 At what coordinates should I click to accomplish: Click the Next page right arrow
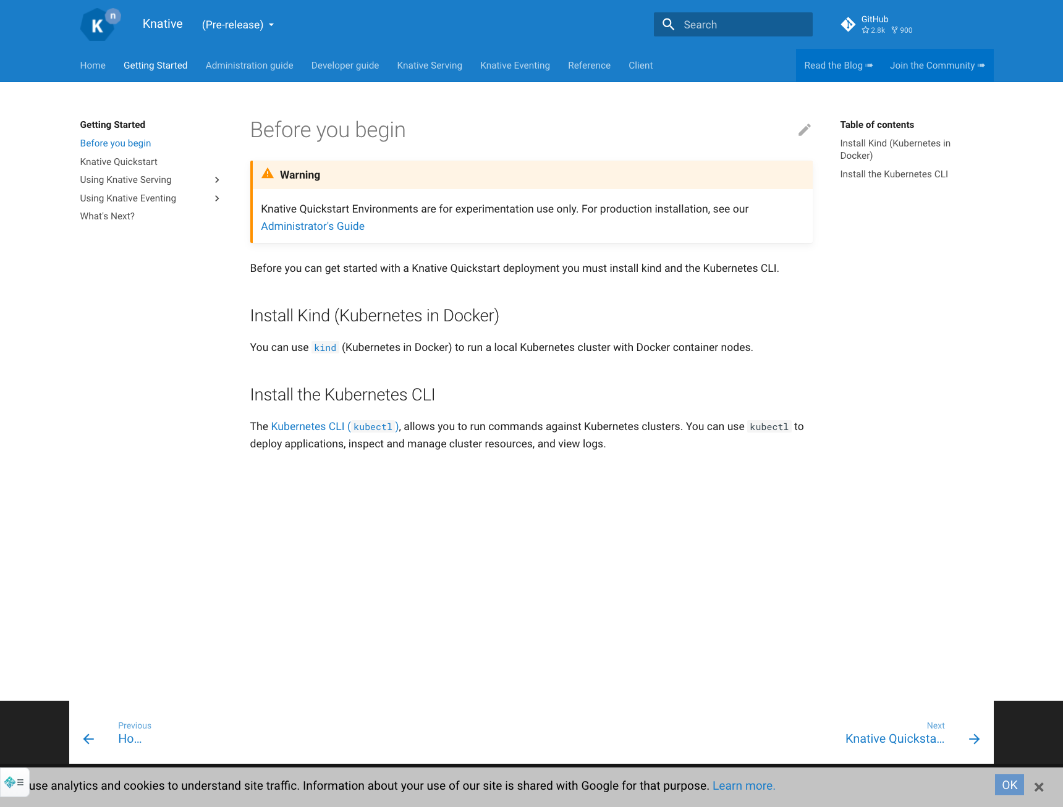click(975, 739)
